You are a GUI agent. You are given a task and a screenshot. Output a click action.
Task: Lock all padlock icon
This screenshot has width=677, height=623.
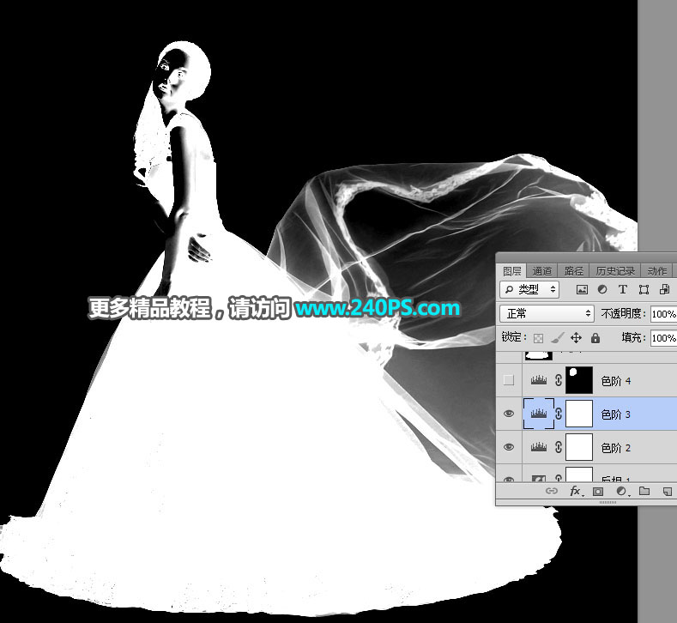pyautogui.click(x=595, y=337)
